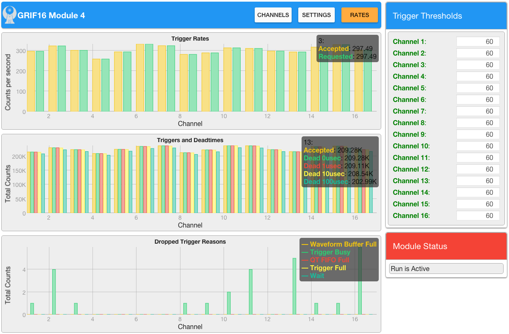Click the Channel 12 threshold label
Image resolution: width=509 pixels, height=334 pixels.
pyautogui.click(x=411, y=169)
